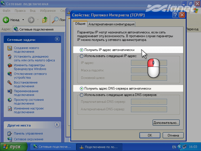This screenshot has width=201, height=151.
Task: Open the Вид menu
Action: coord(33,11)
